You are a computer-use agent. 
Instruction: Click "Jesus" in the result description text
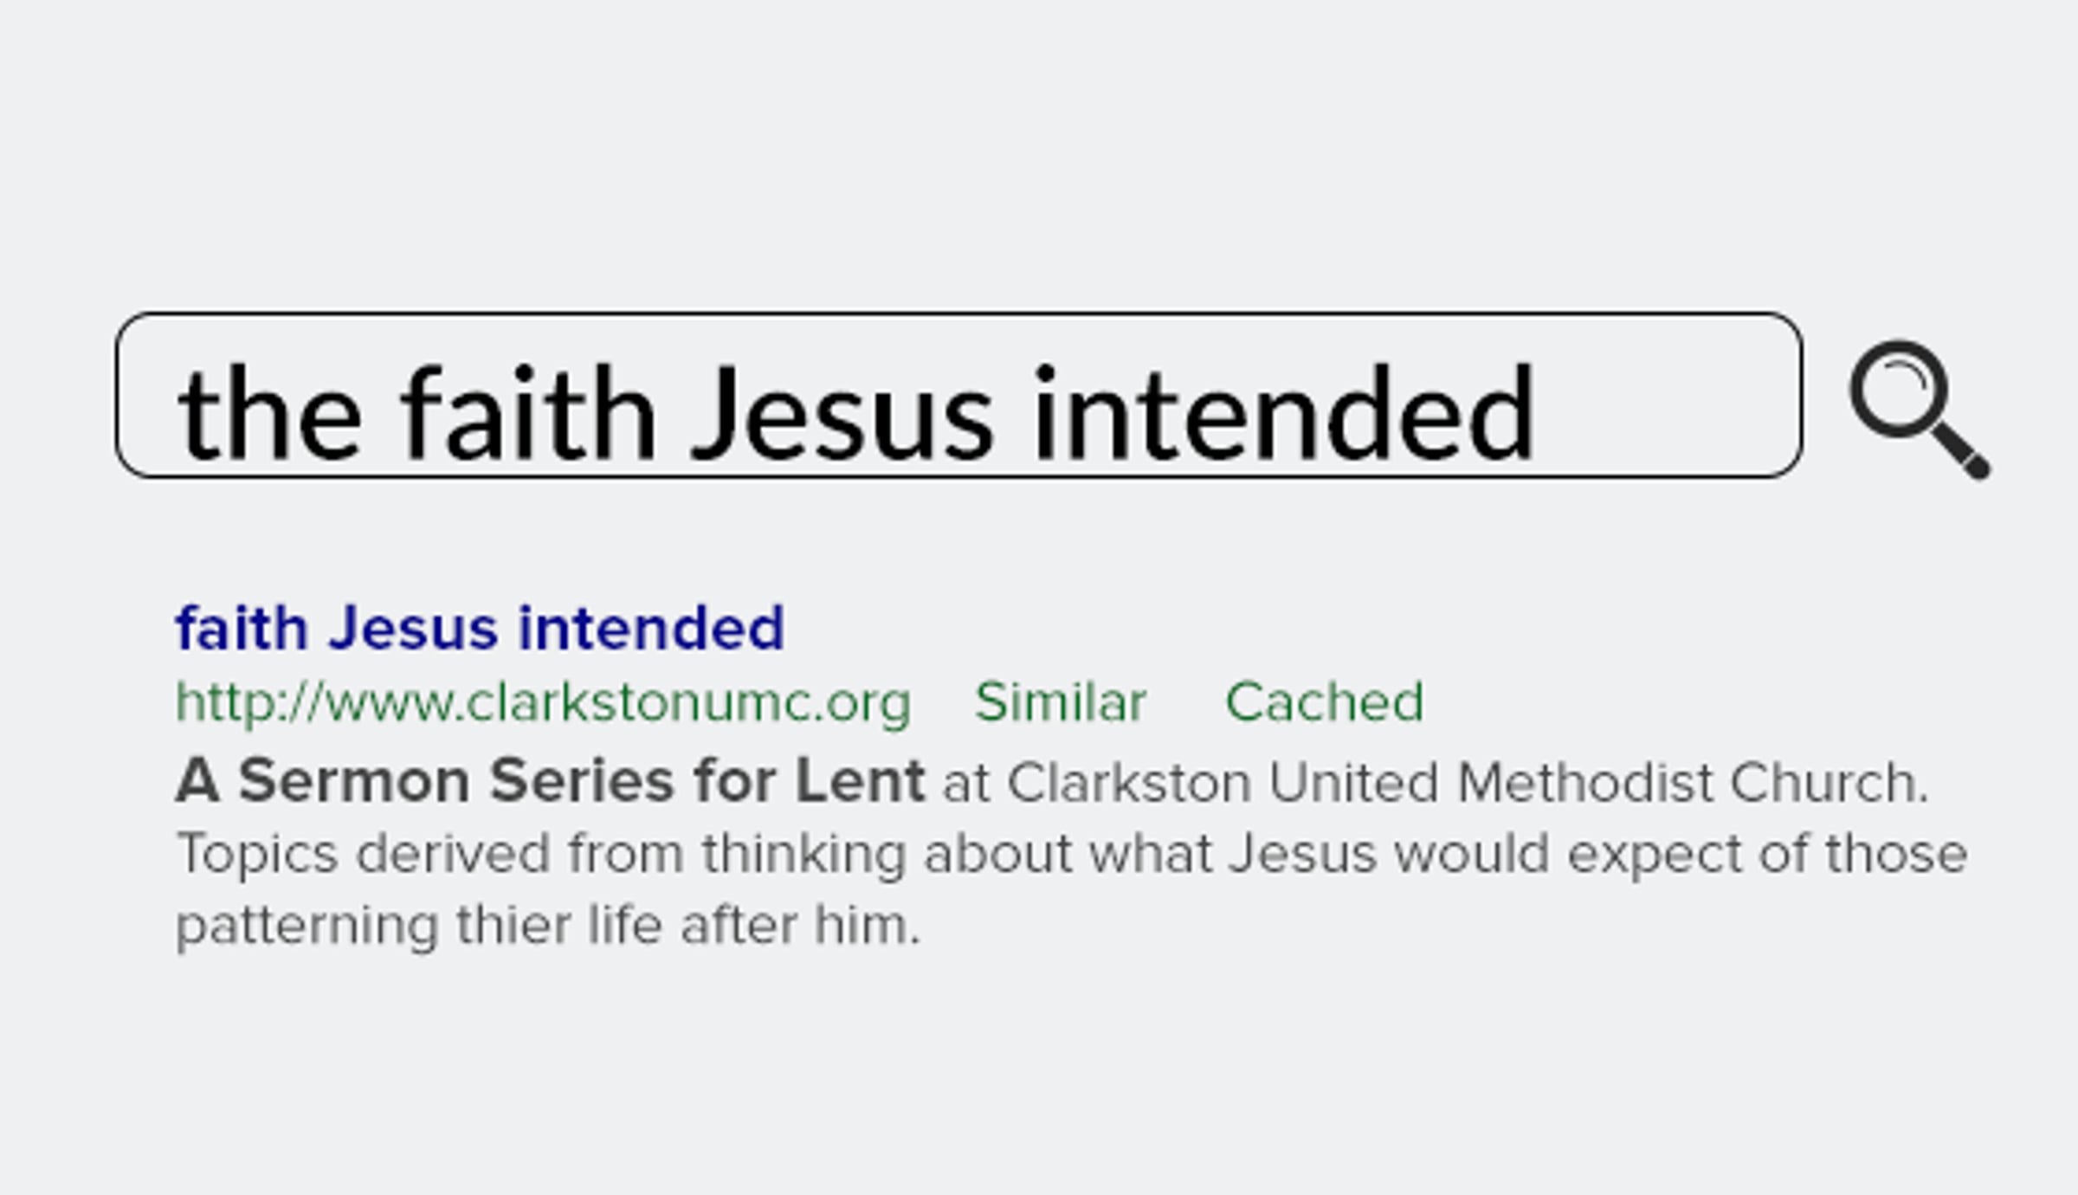(1301, 854)
